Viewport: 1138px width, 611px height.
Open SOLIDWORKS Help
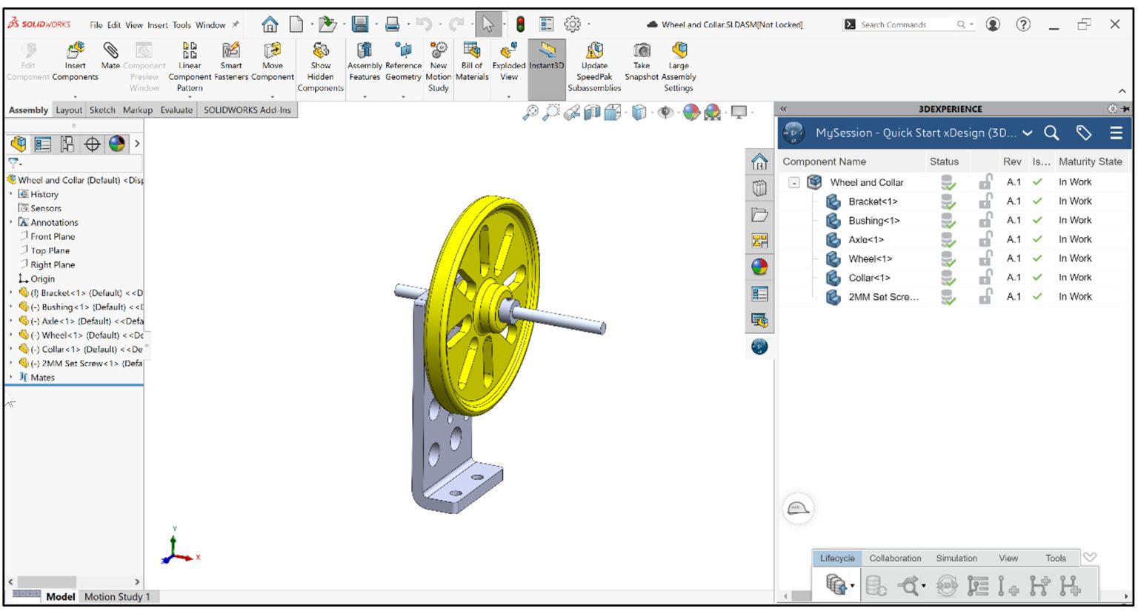tap(1024, 24)
